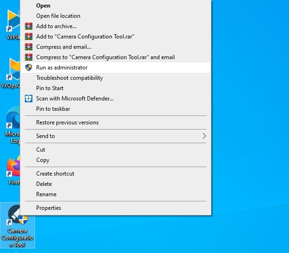The image size is (289, 253).
Task: Click the Microsoft Defender shield icon
Action: 29,99
